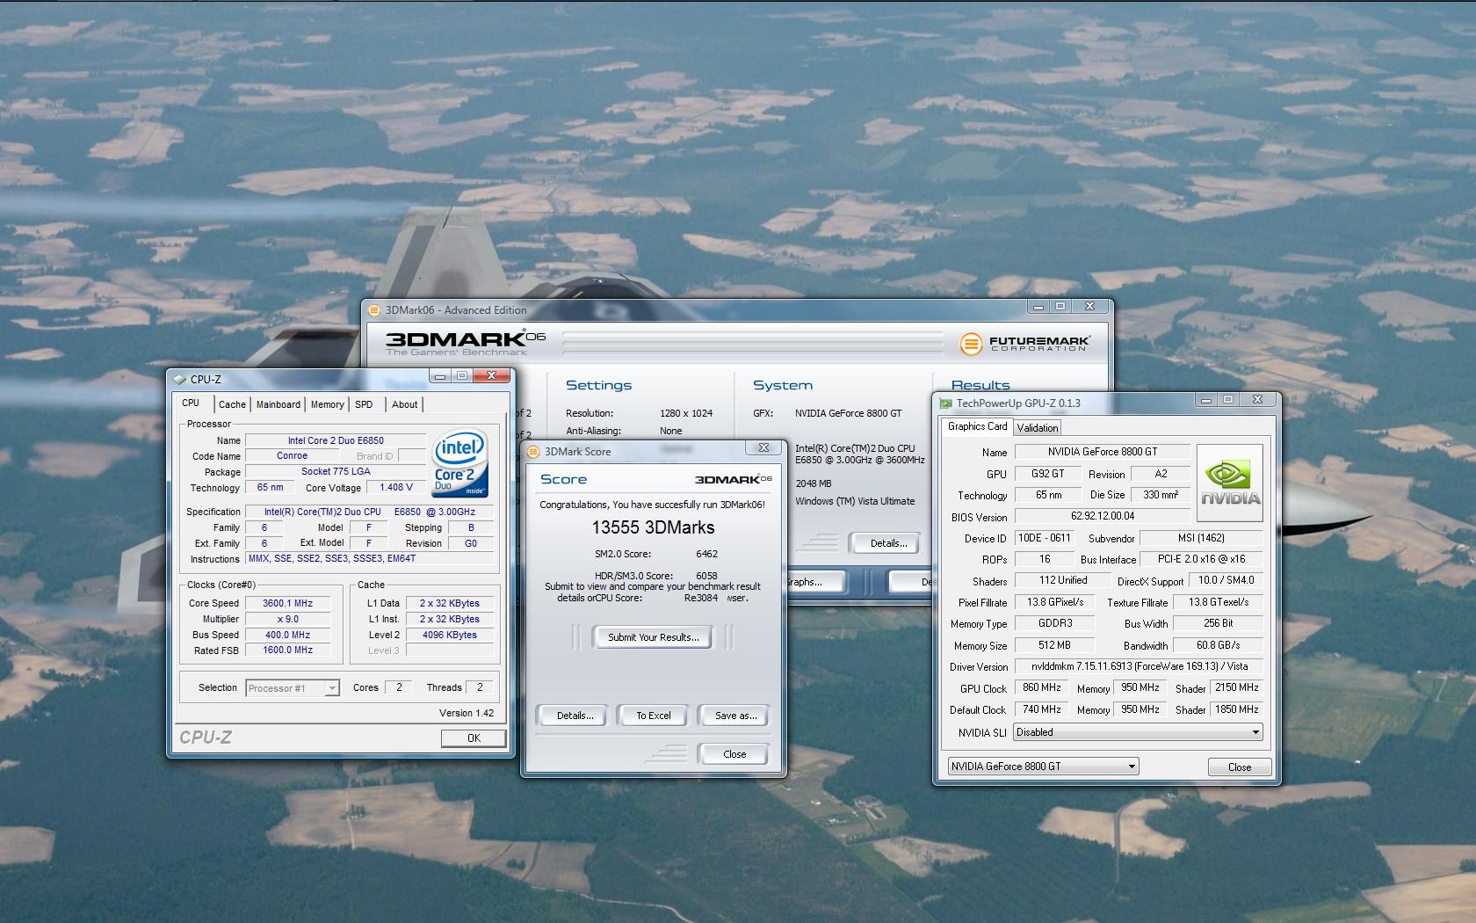Click the 3DMark06 Advanced Edition title icon
1476x923 pixels.
374,309
